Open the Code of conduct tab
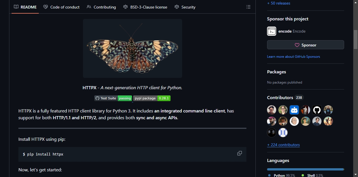The height and width of the screenshot is (177, 358). pos(61,7)
